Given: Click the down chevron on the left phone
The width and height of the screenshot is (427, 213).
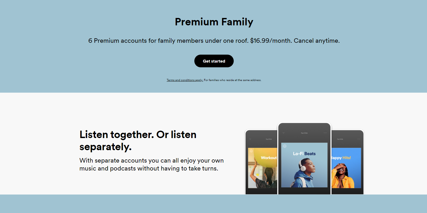Looking at the screenshot, I should click(x=250, y=139).
